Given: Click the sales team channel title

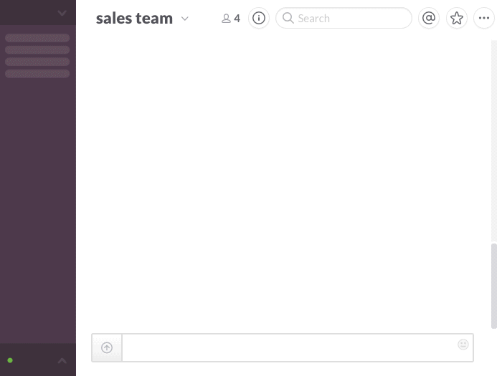Looking at the screenshot, I should [134, 19].
